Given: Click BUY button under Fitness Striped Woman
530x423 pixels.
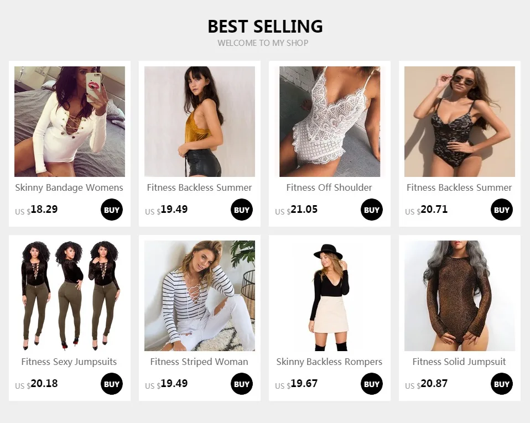Looking at the screenshot, I should point(242,384).
